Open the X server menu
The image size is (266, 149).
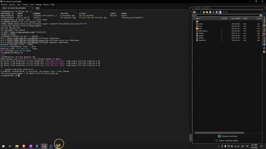25,5
